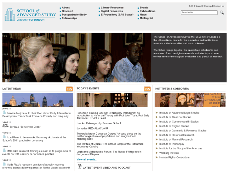Open Toward a larger Dionysian Corpus event

point(109,136)
